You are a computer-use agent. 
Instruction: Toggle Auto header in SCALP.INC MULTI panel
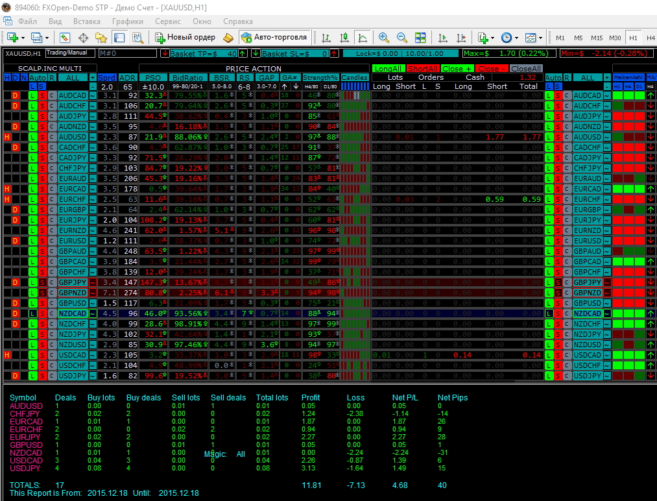[37, 78]
